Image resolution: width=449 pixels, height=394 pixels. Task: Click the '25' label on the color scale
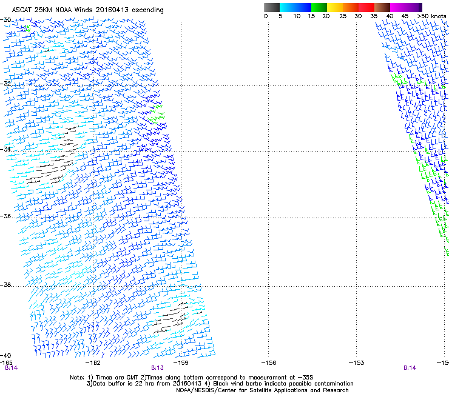coord(343,16)
